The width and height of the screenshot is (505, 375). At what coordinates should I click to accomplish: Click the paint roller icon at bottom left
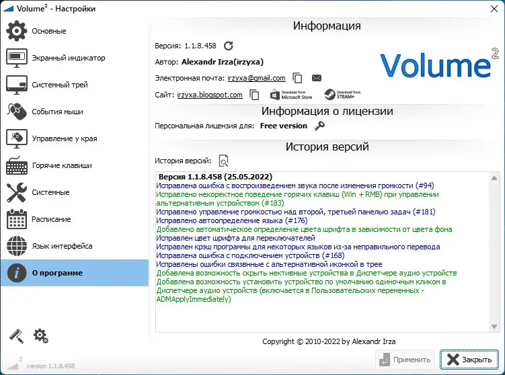16,336
